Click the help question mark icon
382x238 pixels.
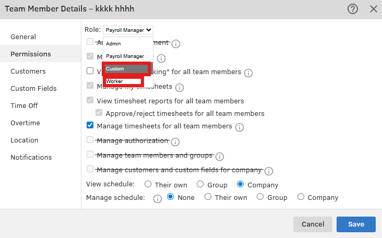353,9
